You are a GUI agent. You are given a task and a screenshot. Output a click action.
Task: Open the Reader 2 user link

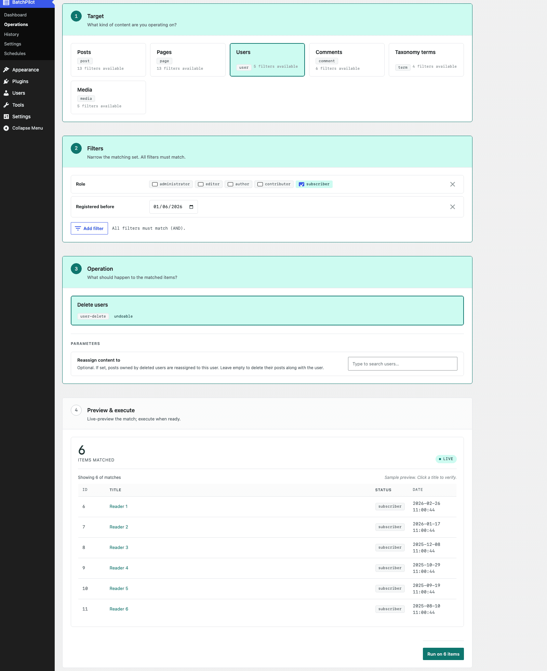(x=119, y=527)
